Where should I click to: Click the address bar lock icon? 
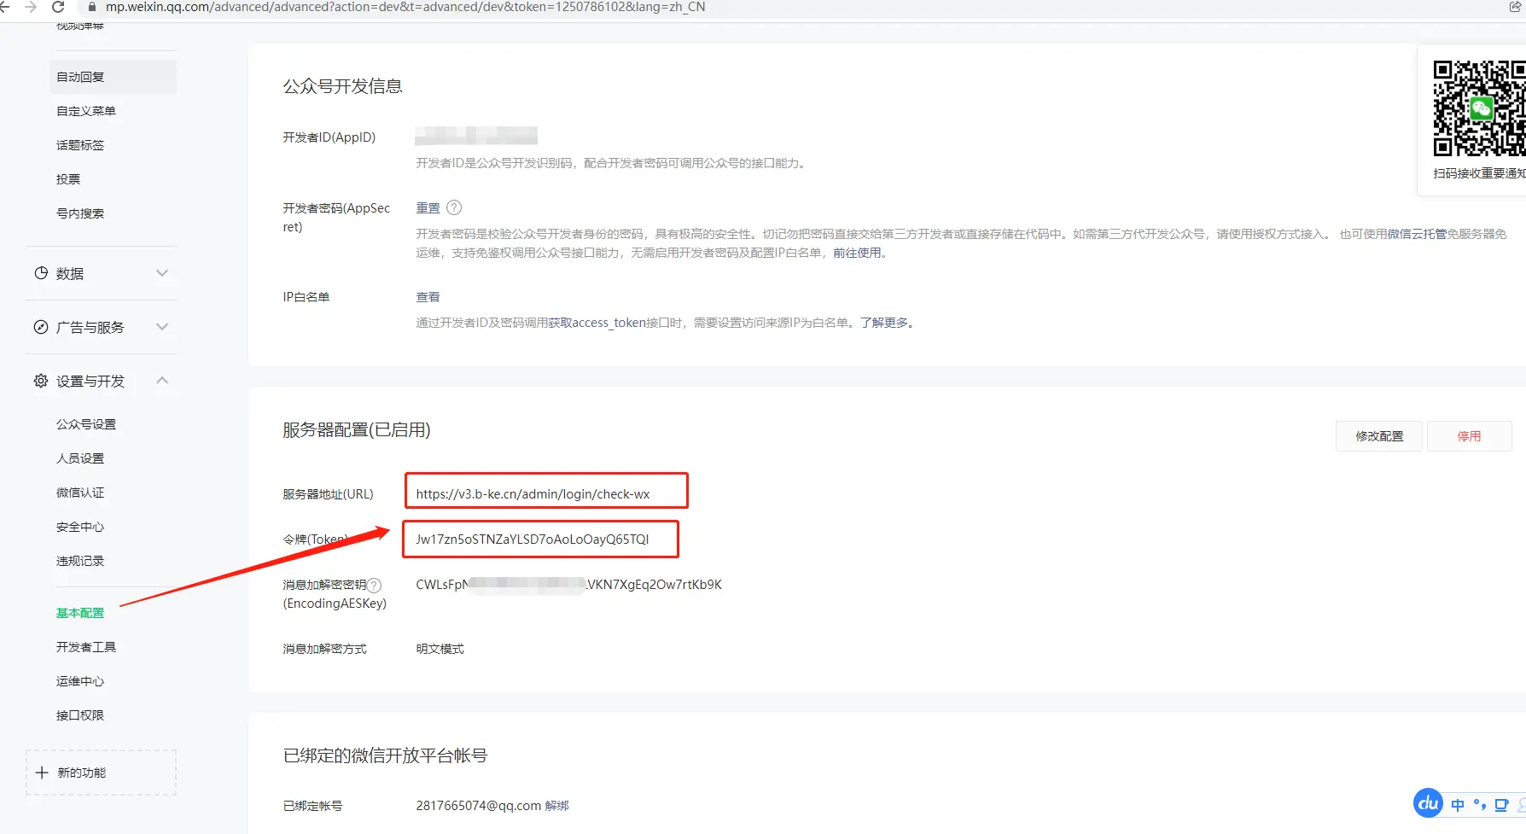pyautogui.click(x=92, y=7)
